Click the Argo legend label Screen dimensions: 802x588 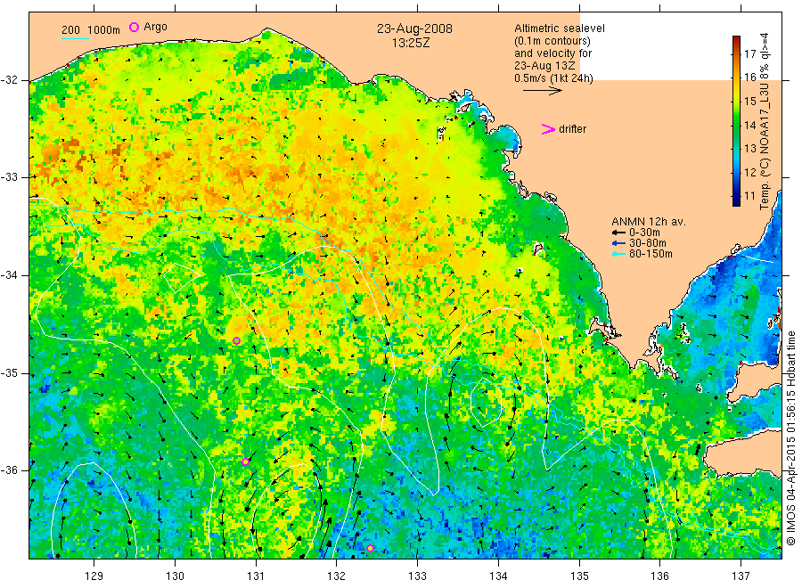[x=155, y=27]
